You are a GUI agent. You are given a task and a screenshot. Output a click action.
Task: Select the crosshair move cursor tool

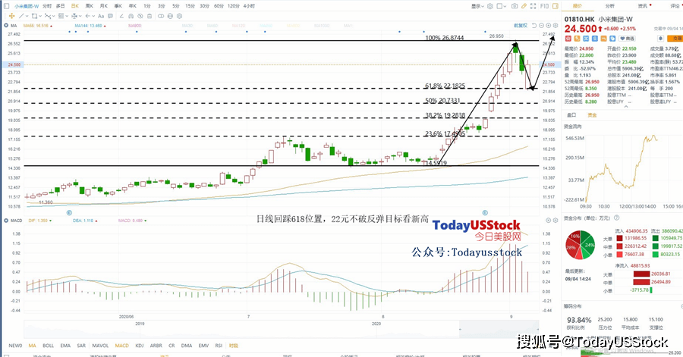tap(11, 16)
